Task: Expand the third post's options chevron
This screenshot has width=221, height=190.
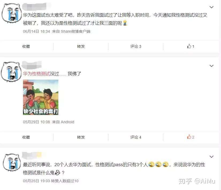Action: [211, 157]
